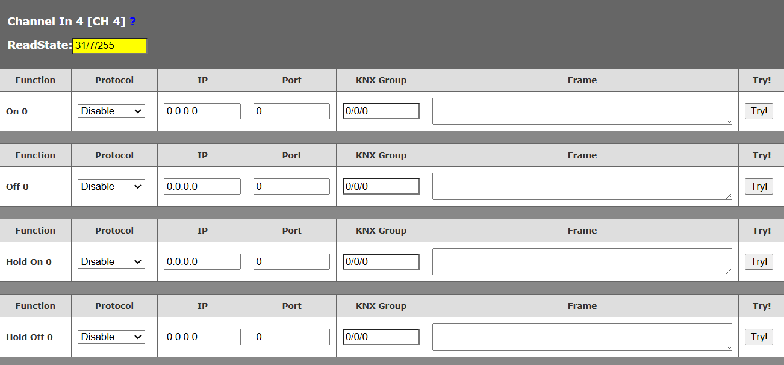Click the Off 0 KNX Group field

point(381,186)
